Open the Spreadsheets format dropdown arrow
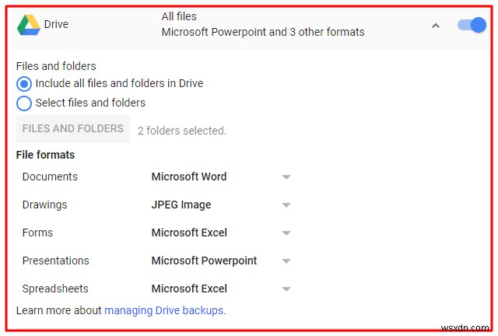Screen dimensions: 498x336 pos(286,289)
